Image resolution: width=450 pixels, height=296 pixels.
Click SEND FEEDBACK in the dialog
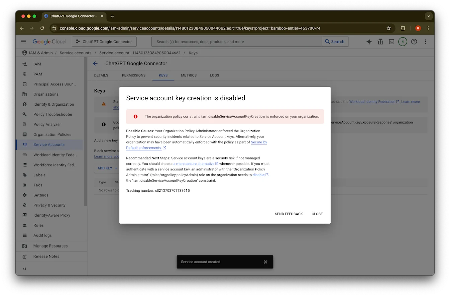[x=289, y=214]
